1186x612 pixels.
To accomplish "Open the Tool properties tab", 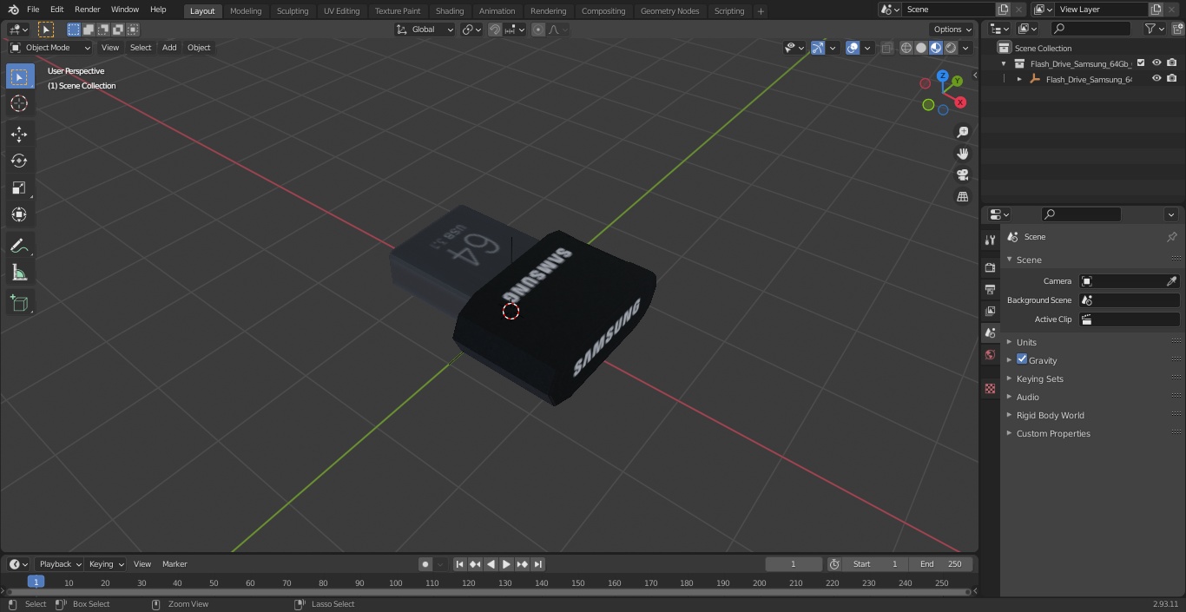I will [990, 240].
